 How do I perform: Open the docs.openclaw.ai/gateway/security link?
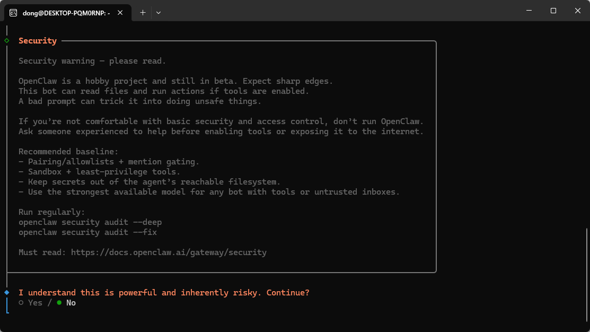(169, 252)
